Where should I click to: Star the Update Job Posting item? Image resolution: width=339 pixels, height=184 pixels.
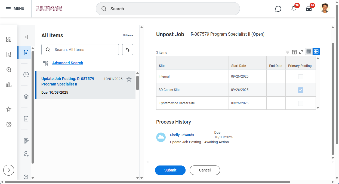pyautogui.click(x=129, y=79)
